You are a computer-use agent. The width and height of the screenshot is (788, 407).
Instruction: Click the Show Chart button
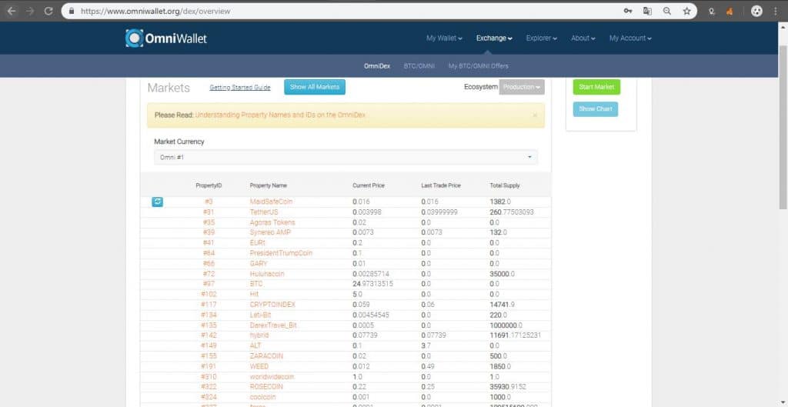[596, 109]
